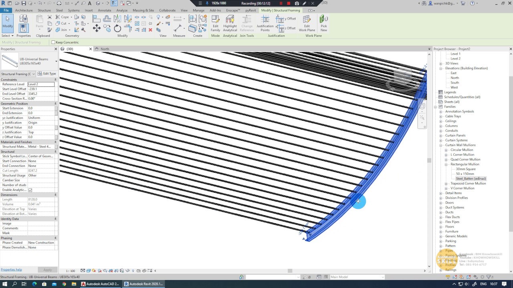Collapse the Identity Data section
Screen dimensions: 513x288
pos(55,219)
